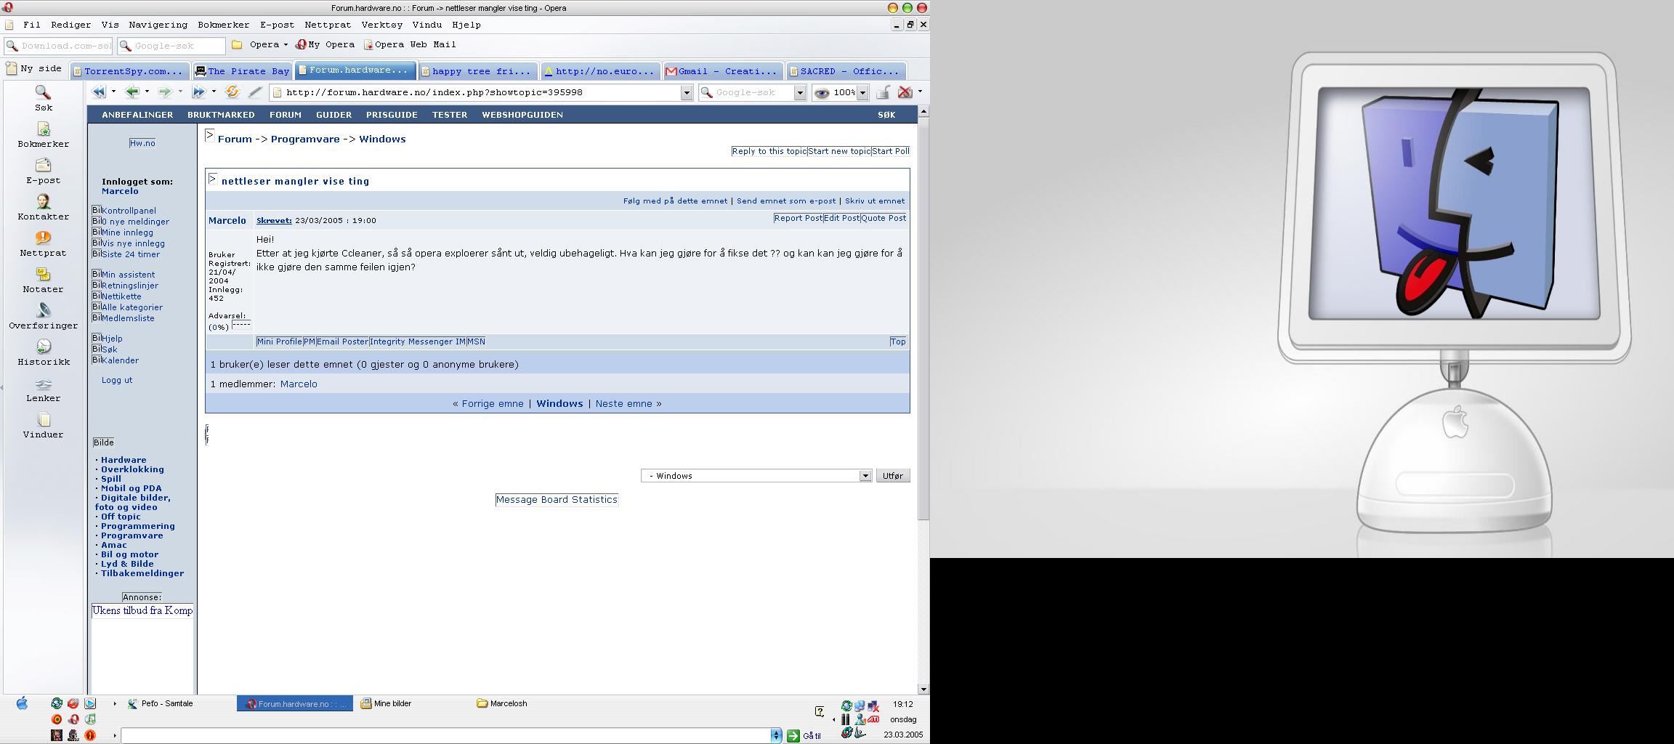Open the Bokmerker bookmarks panel

point(44,135)
